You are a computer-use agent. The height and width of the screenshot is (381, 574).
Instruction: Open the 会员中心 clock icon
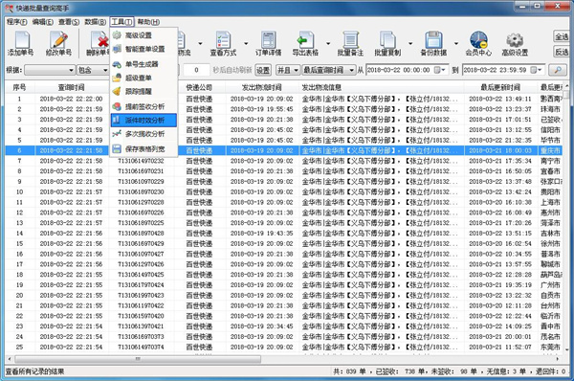click(478, 39)
